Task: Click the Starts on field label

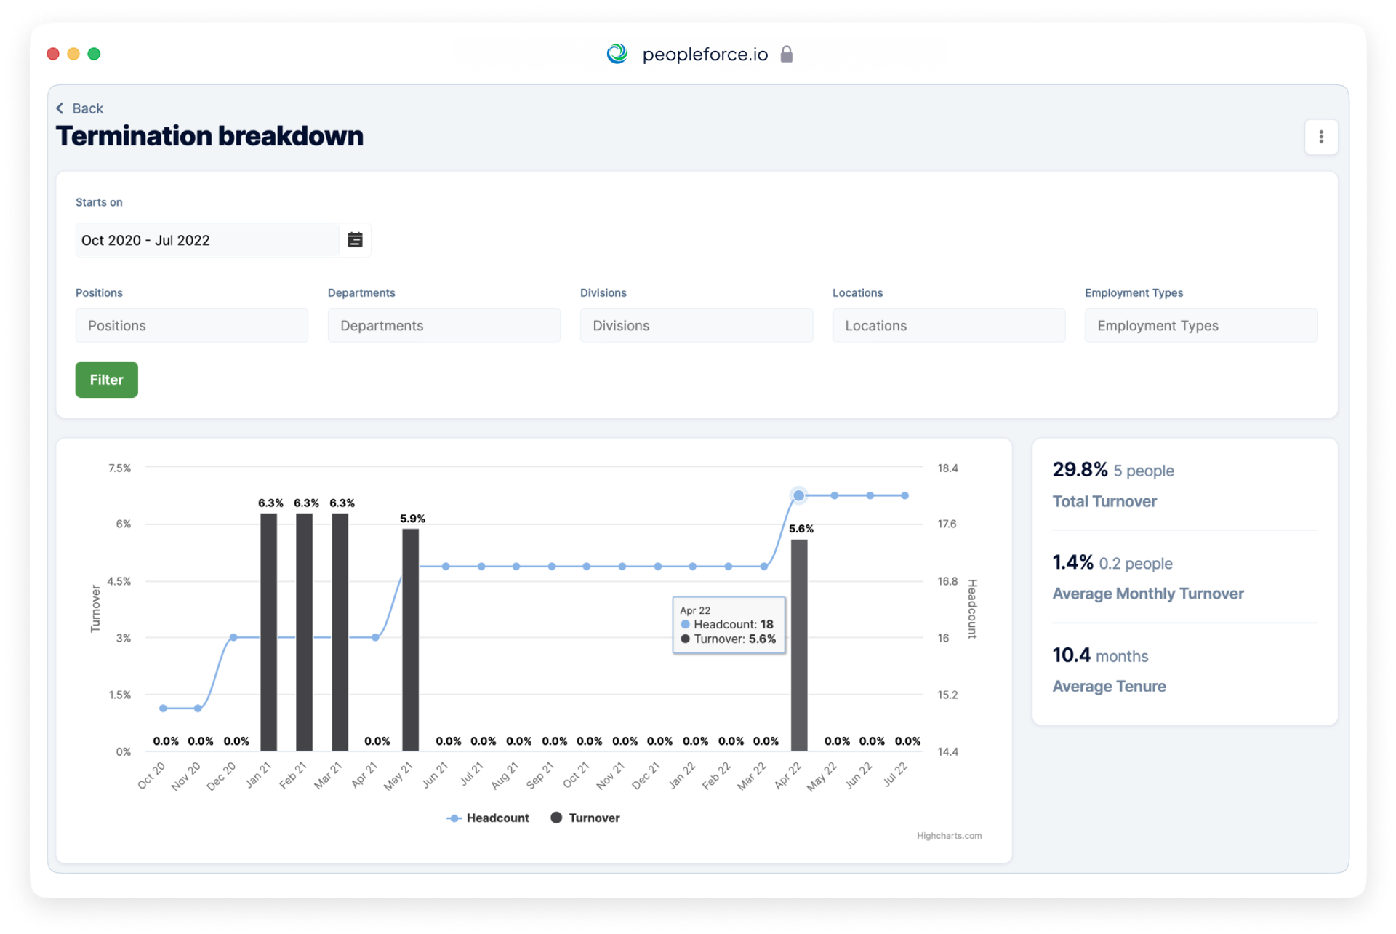Action: pyautogui.click(x=99, y=202)
